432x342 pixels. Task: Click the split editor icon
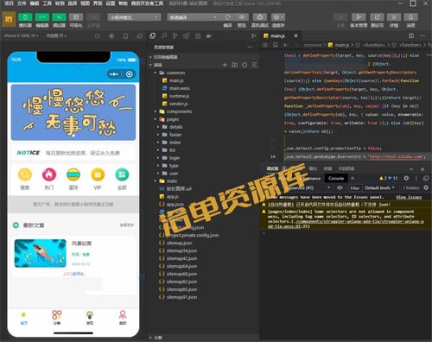(411, 35)
